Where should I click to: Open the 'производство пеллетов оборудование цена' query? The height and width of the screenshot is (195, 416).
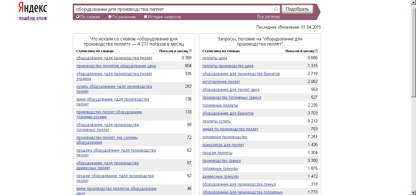click(x=116, y=66)
